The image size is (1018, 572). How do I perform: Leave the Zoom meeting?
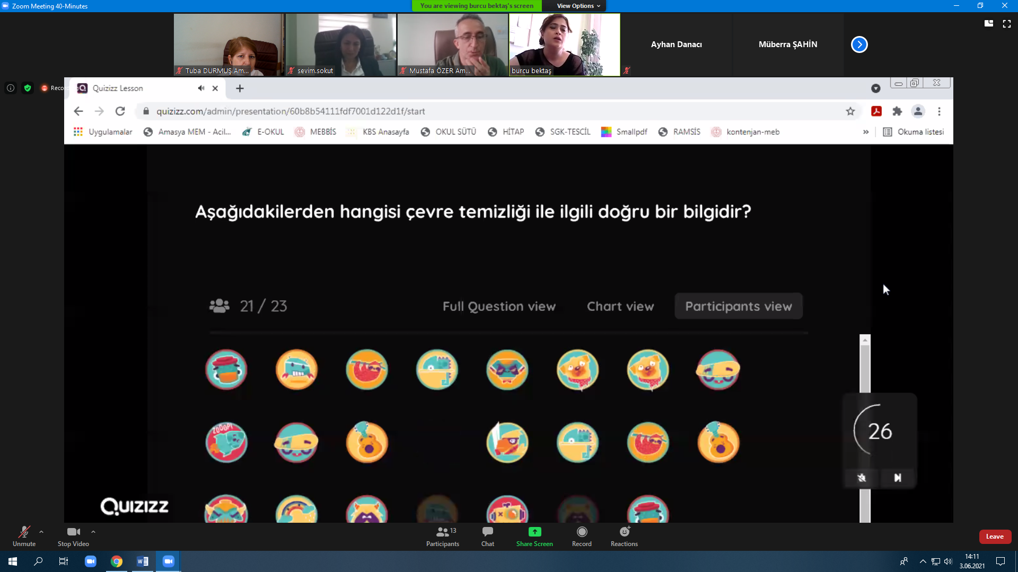pos(994,537)
